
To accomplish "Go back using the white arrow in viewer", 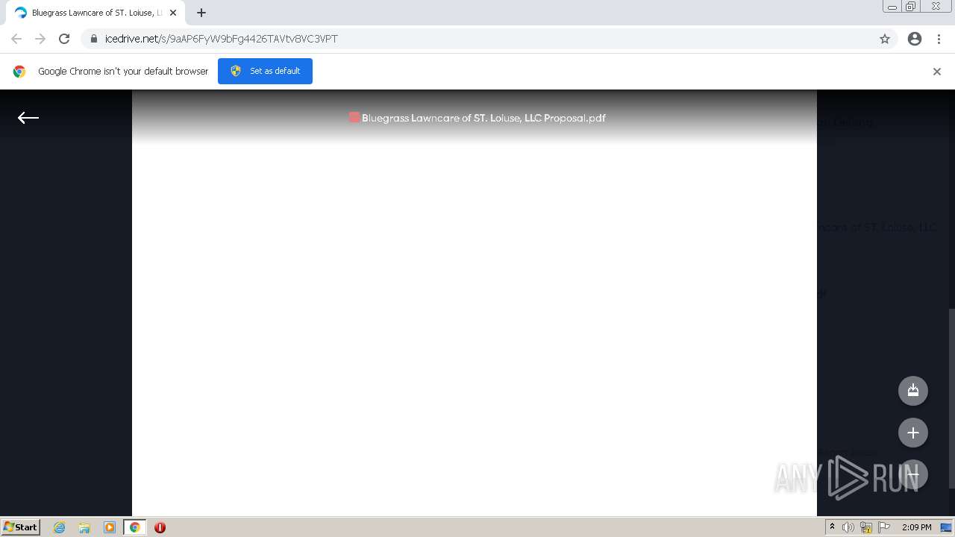I will (28, 118).
